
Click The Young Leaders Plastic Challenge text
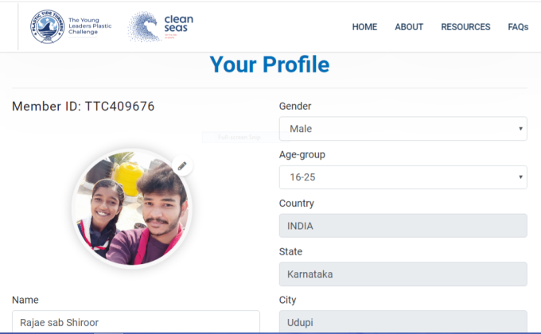[x=90, y=26]
